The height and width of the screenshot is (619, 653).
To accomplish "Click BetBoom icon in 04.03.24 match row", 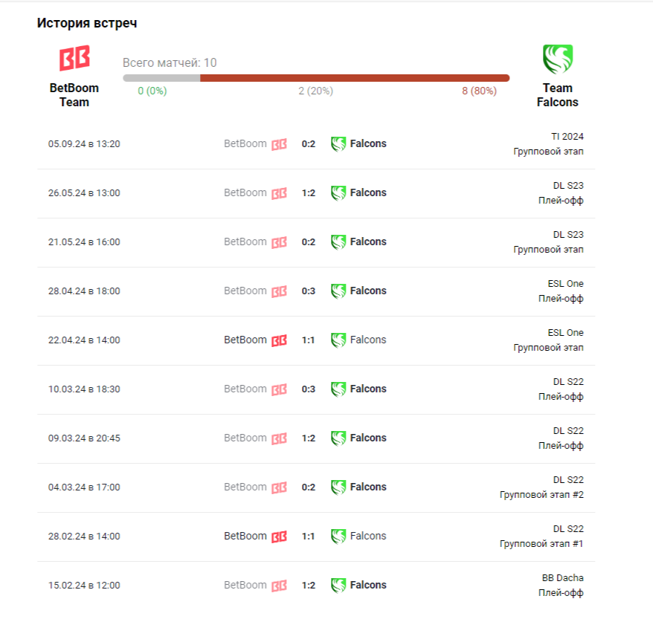I will tap(279, 487).
